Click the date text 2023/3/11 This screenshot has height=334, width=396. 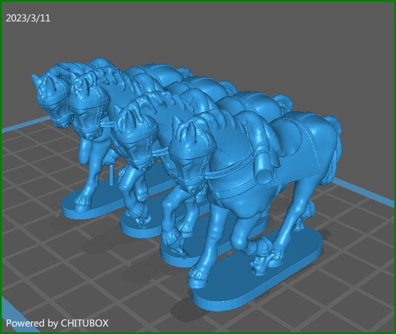28,18
